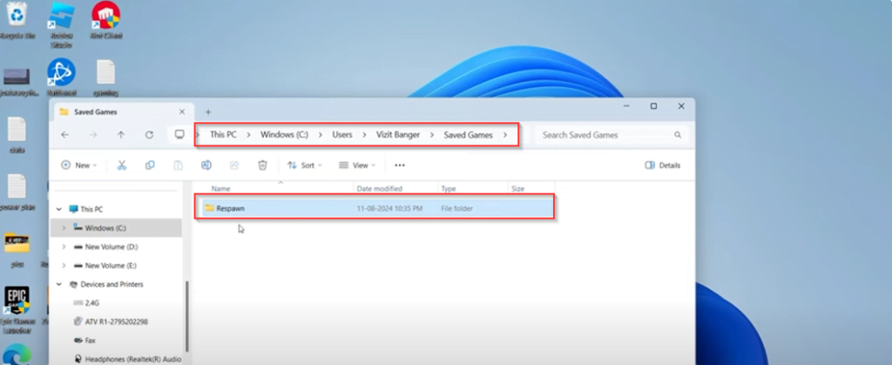This screenshot has width=892, height=365.
Task: Maximize the File Explorer window
Action: coord(653,106)
